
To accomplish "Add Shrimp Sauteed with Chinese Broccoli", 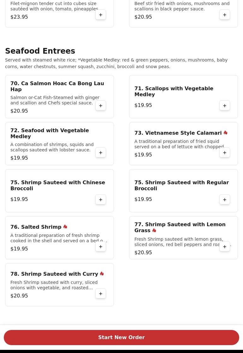I will pyautogui.click(x=101, y=200).
